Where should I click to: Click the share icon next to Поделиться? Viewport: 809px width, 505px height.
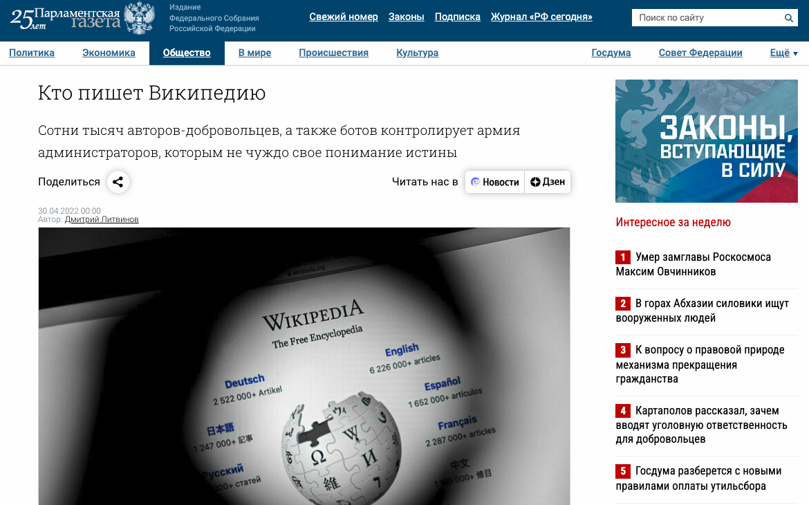point(118,182)
